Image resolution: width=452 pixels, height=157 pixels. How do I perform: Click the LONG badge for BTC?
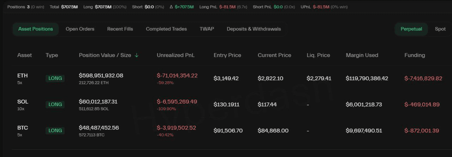coord(55,130)
